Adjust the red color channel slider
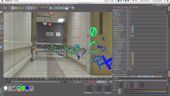This screenshot has width=170, height=96. coord(147,90)
